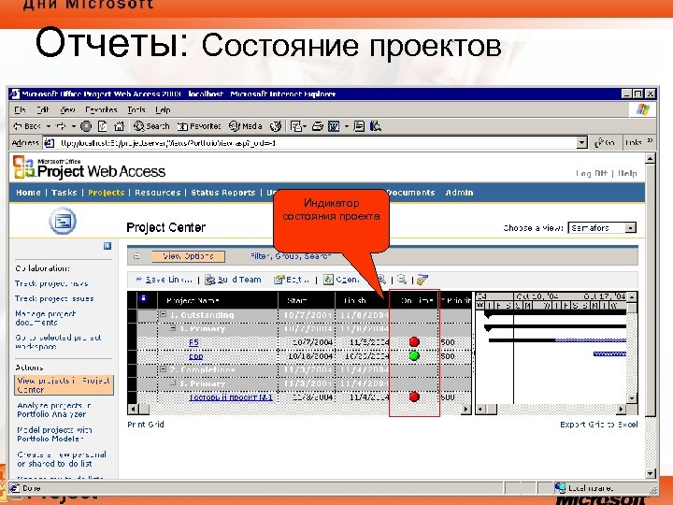Click the blue info indicator column header

point(143,298)
